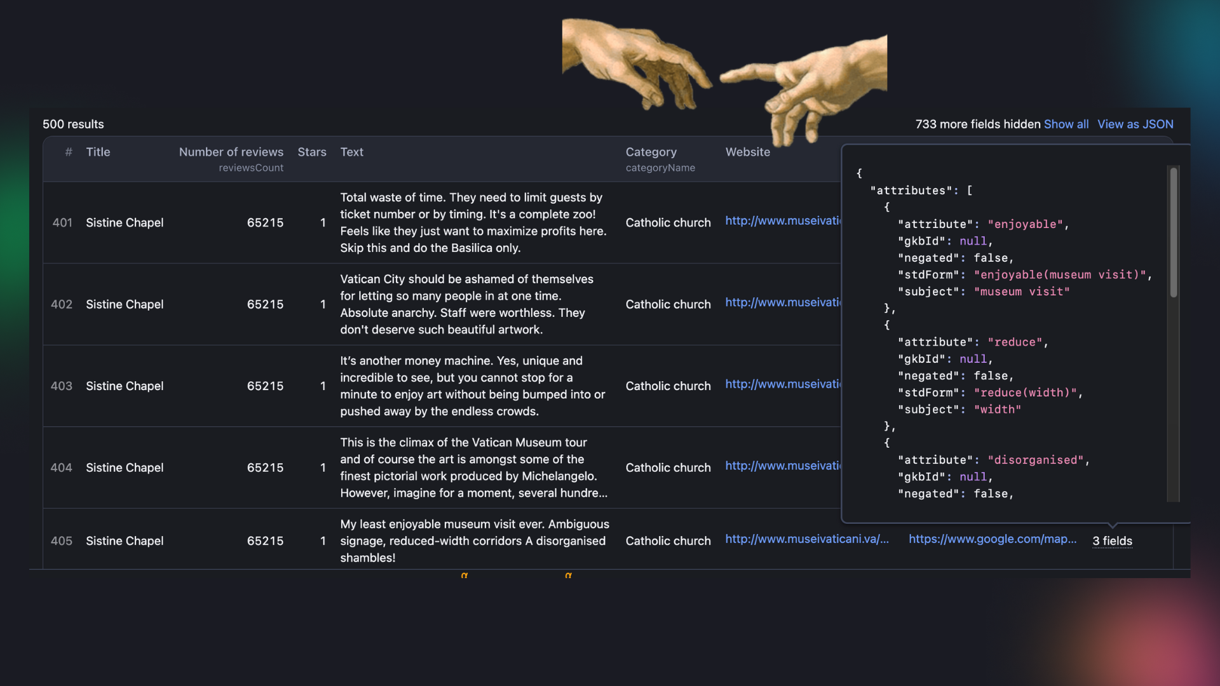The height and width of the screenshot is (686, 1220).
Task: Click the Title column header
Action: [x=98, y=152]
